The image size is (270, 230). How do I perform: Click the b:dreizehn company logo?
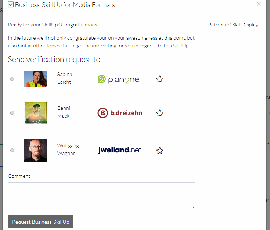pos(119,113)
